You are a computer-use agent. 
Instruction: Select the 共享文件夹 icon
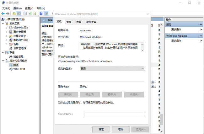(x=11, y=36)
